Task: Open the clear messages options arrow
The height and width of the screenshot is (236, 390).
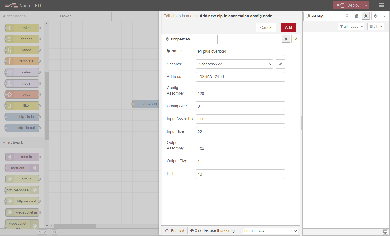Action: pos(381,26)
